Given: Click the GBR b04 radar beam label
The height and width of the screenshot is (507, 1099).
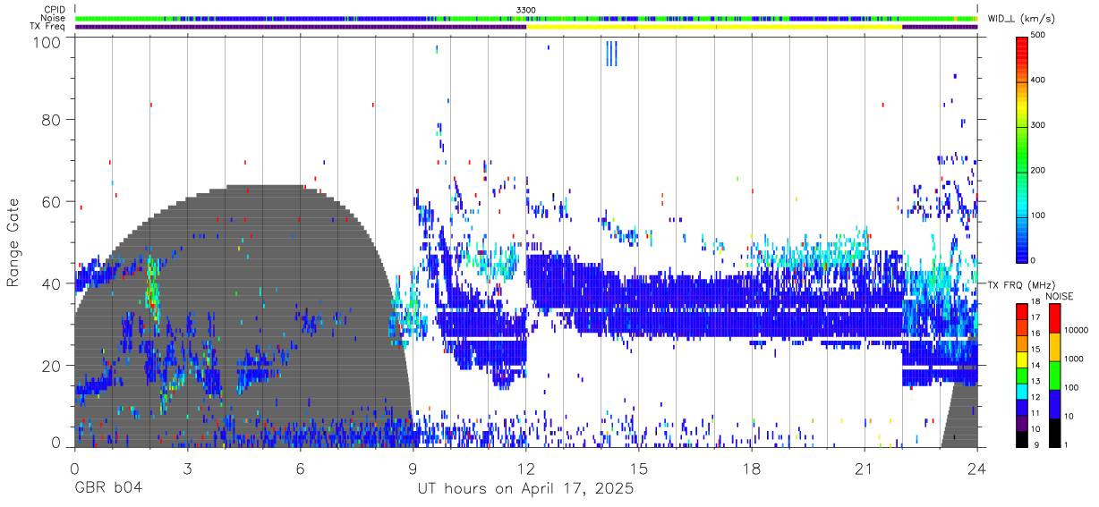Looking at the screenshot, I should pos(108,489).
